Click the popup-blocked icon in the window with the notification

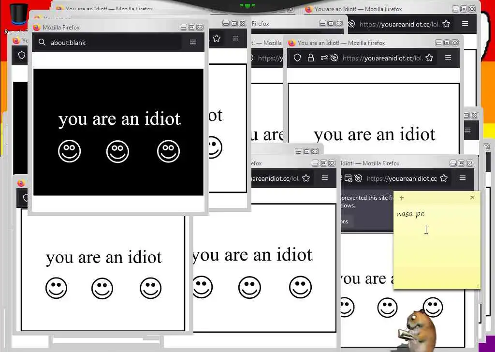[x=348, y=178]
